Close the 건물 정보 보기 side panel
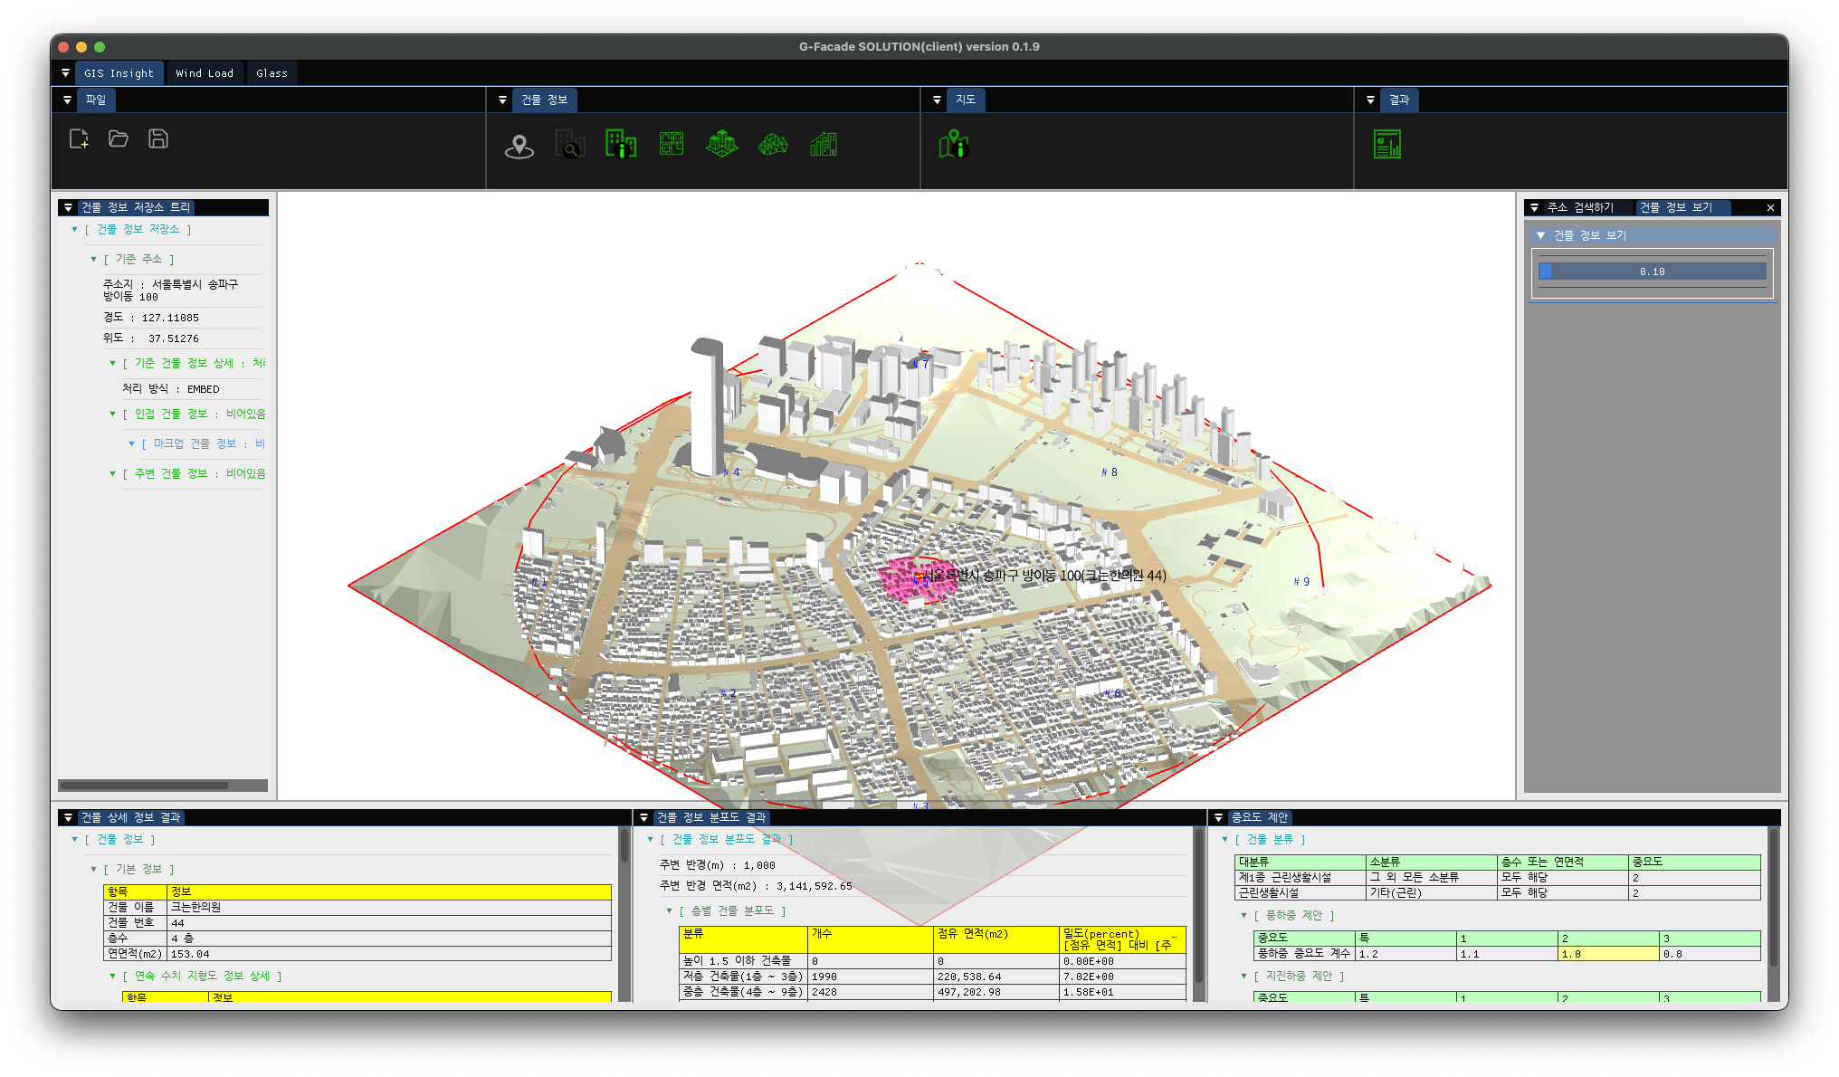The image size is (1839, 1077). (1770, 208)
